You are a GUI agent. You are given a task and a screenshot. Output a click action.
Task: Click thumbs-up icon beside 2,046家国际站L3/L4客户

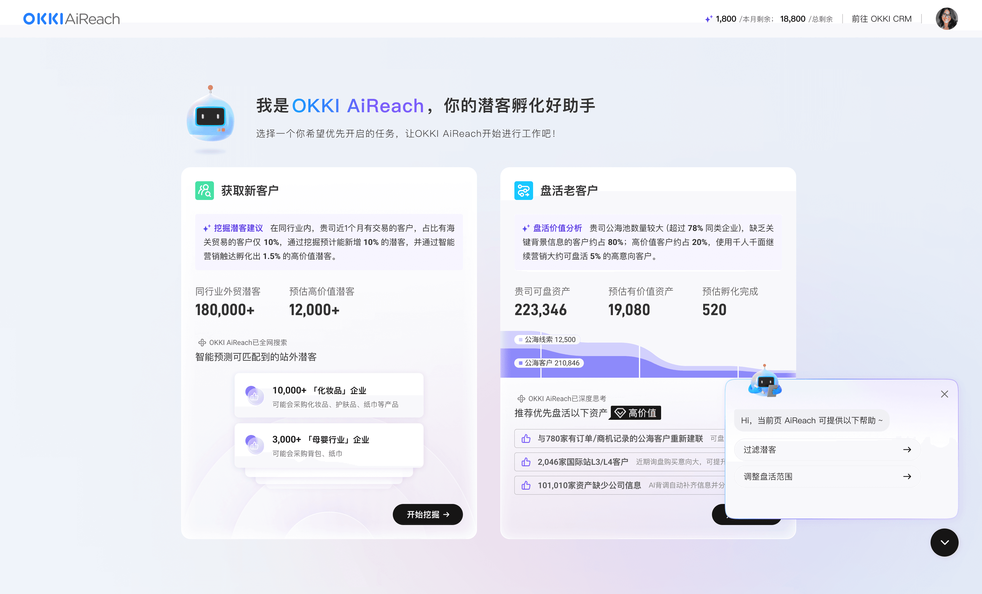pyautogui.click(x=526, y=462)
